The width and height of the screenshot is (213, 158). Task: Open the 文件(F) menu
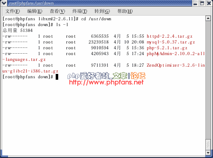click(13, 11)
